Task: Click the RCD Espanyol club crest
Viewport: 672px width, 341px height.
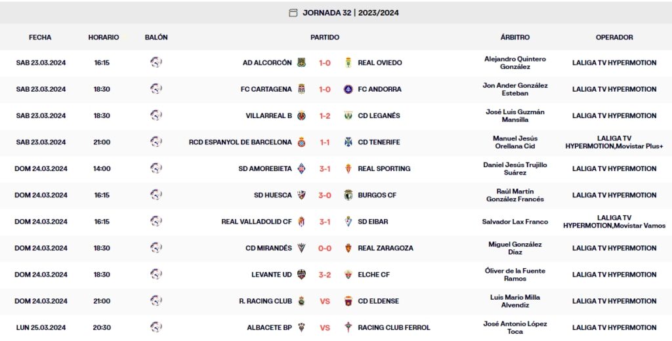Action: (301, 142)
